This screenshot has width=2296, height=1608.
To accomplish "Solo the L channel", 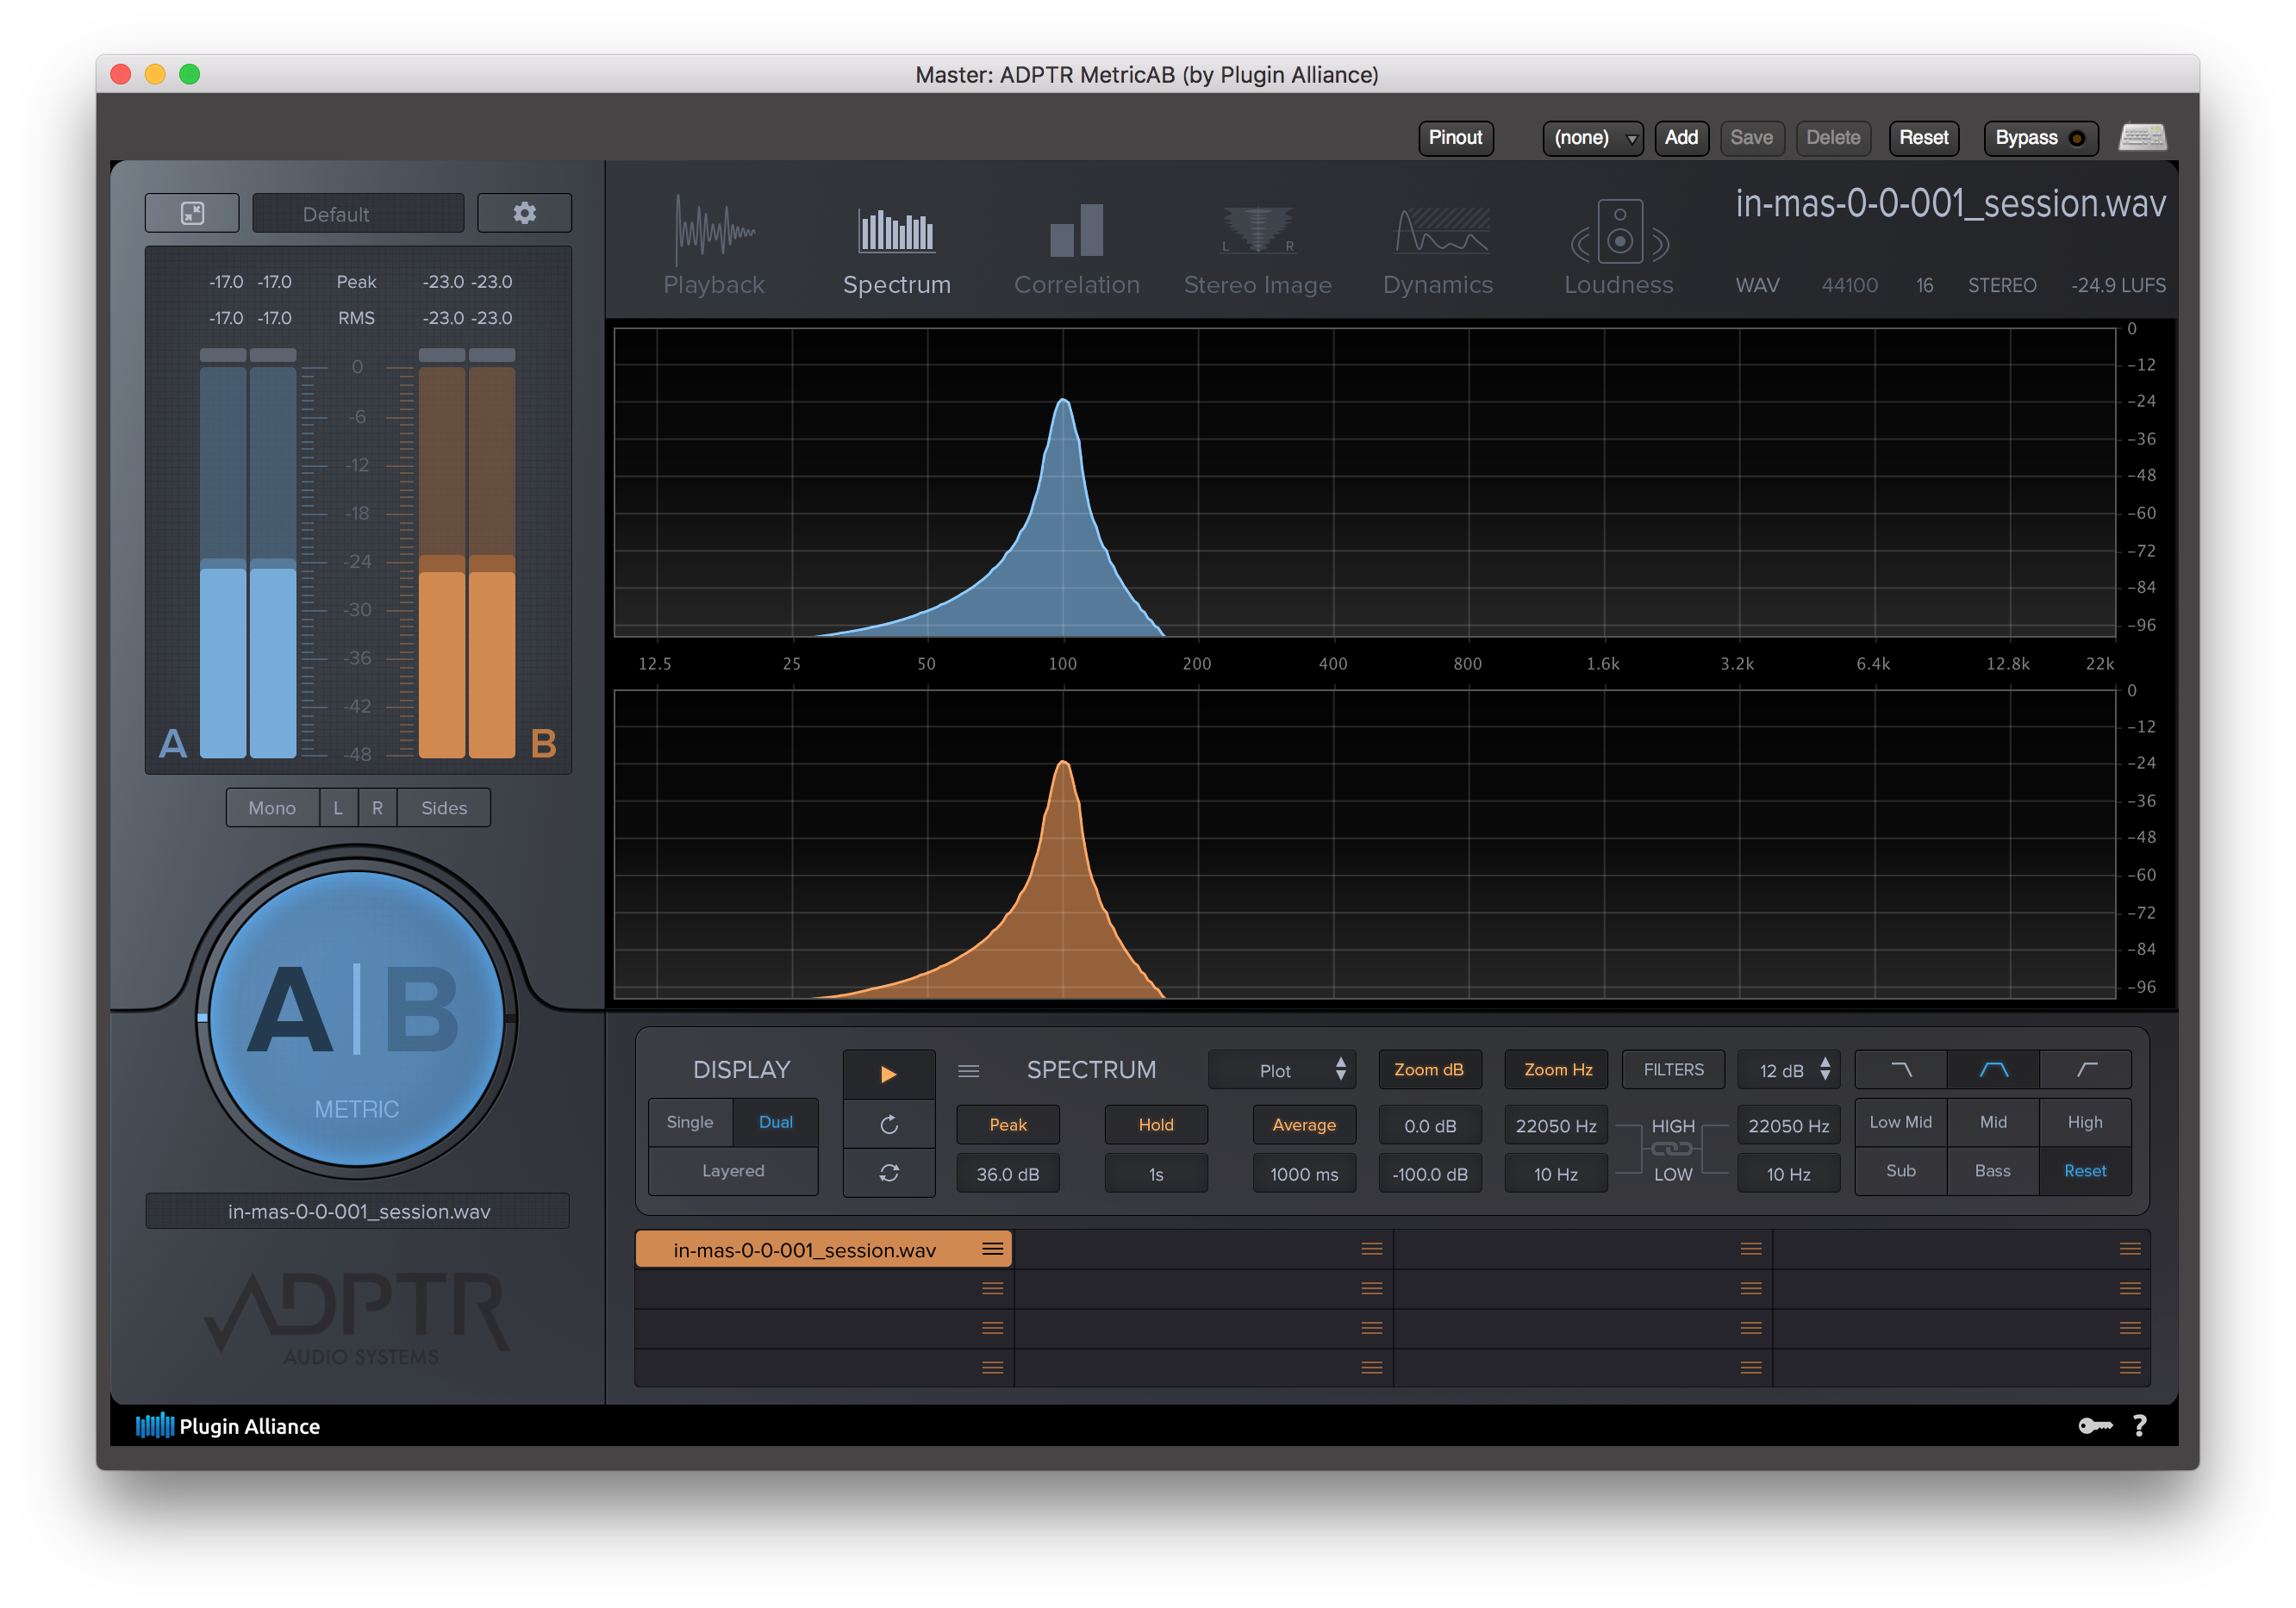I will [338, 807].
